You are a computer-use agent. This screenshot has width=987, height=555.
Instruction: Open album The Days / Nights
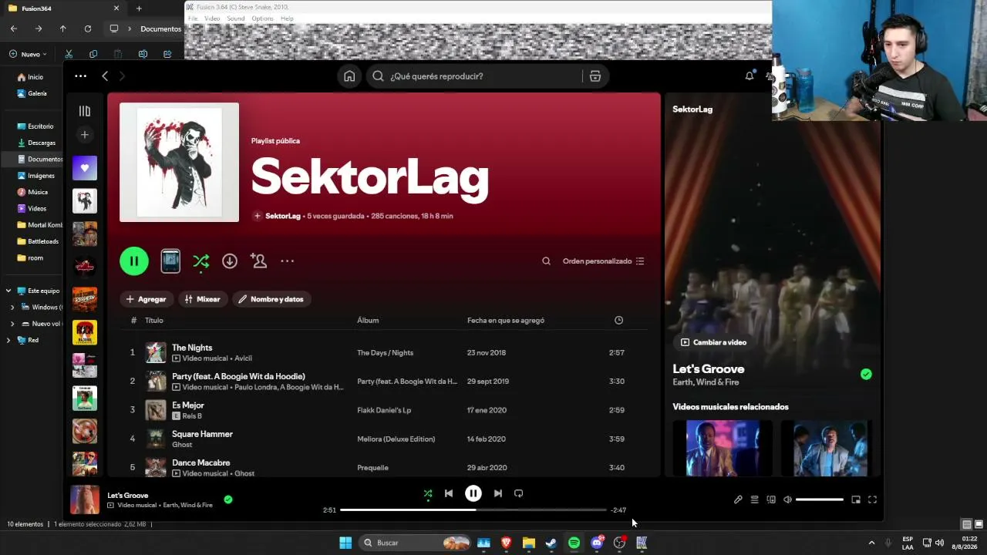tap(386, 353)
